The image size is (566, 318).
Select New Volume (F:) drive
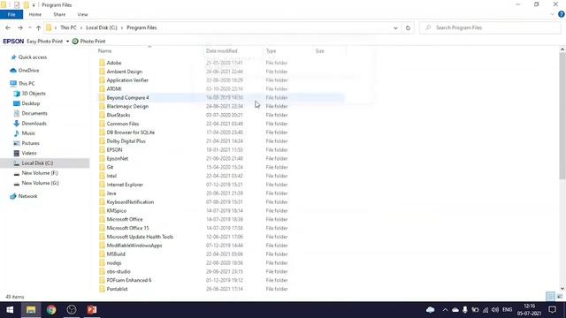[35, 173]
